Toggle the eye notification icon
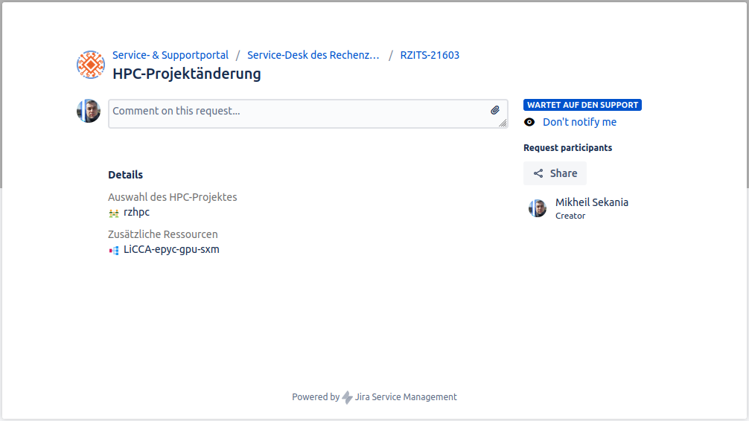The width and height of the screenshot is (749, 421). tap(529, 122)
